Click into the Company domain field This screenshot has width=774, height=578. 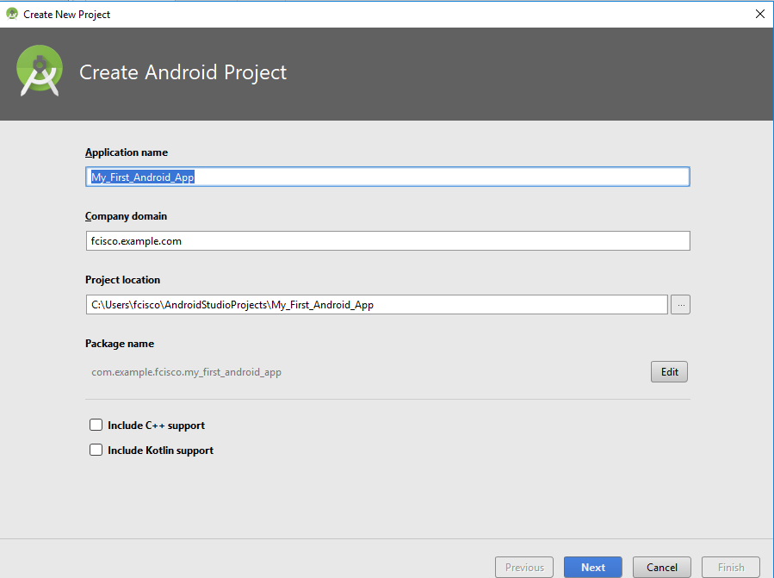click(x=387, y=241)
